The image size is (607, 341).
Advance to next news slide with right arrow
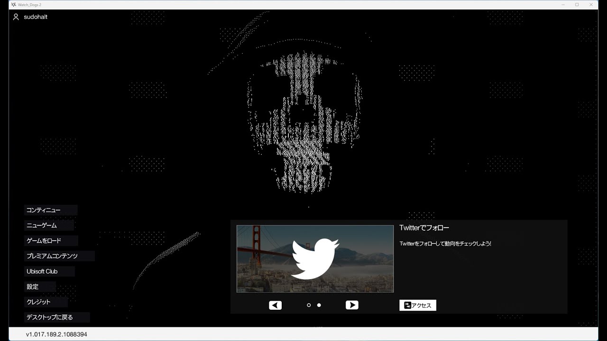tap(352, 305)
